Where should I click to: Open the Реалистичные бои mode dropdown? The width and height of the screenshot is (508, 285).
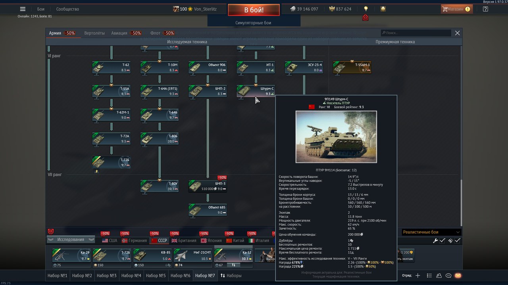[431, 232]
